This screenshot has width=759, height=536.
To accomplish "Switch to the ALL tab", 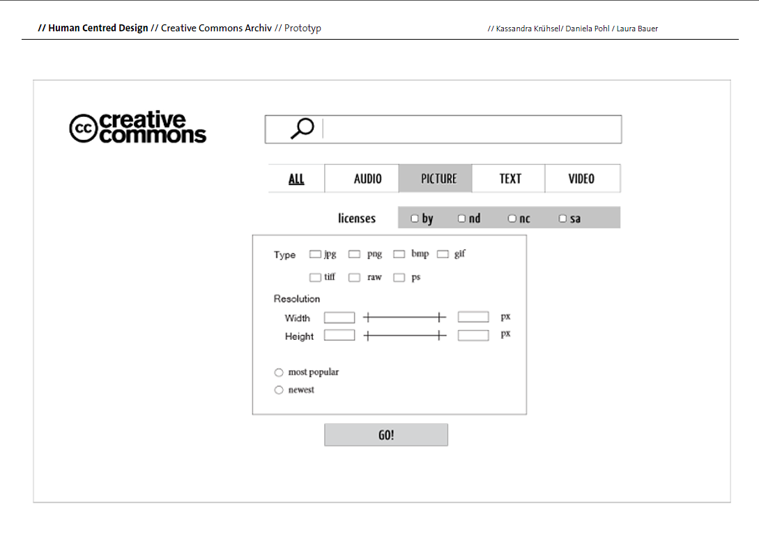I will pos(296,179).
